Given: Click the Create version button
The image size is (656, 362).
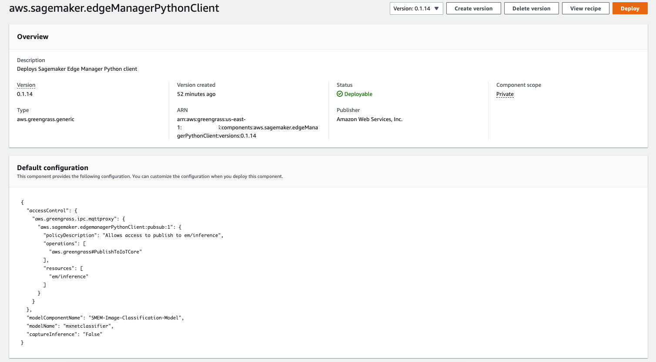Looking at the screenshot, I should coord(473,9).
